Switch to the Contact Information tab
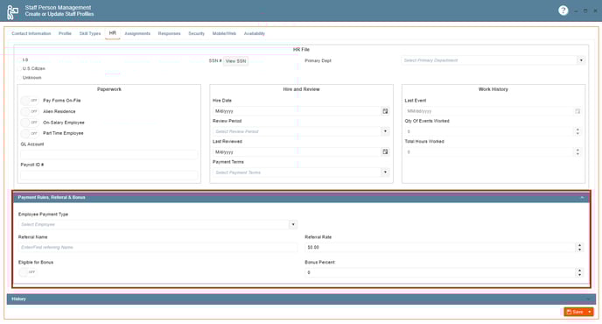The width and height of the screenshot is (602, 324). pyautogui.click(x=31, y=33)
